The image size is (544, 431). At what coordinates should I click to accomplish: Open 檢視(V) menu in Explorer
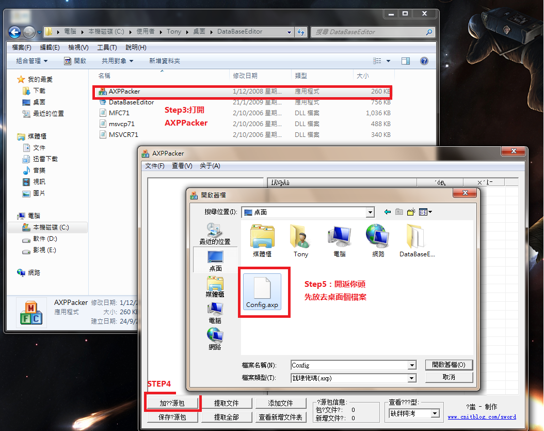[x=78, y=48]
